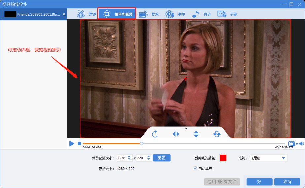Play the video preview
The width and height of the screenshot is (305, 188).
(72, 144)
